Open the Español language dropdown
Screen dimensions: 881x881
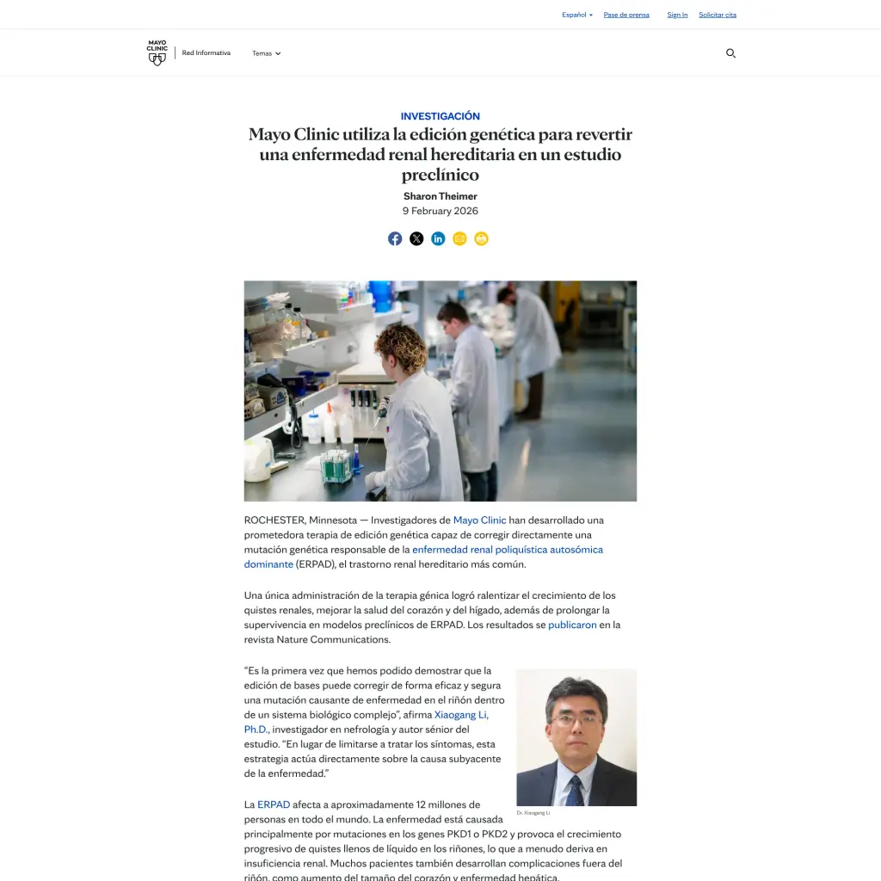[577, 15]
